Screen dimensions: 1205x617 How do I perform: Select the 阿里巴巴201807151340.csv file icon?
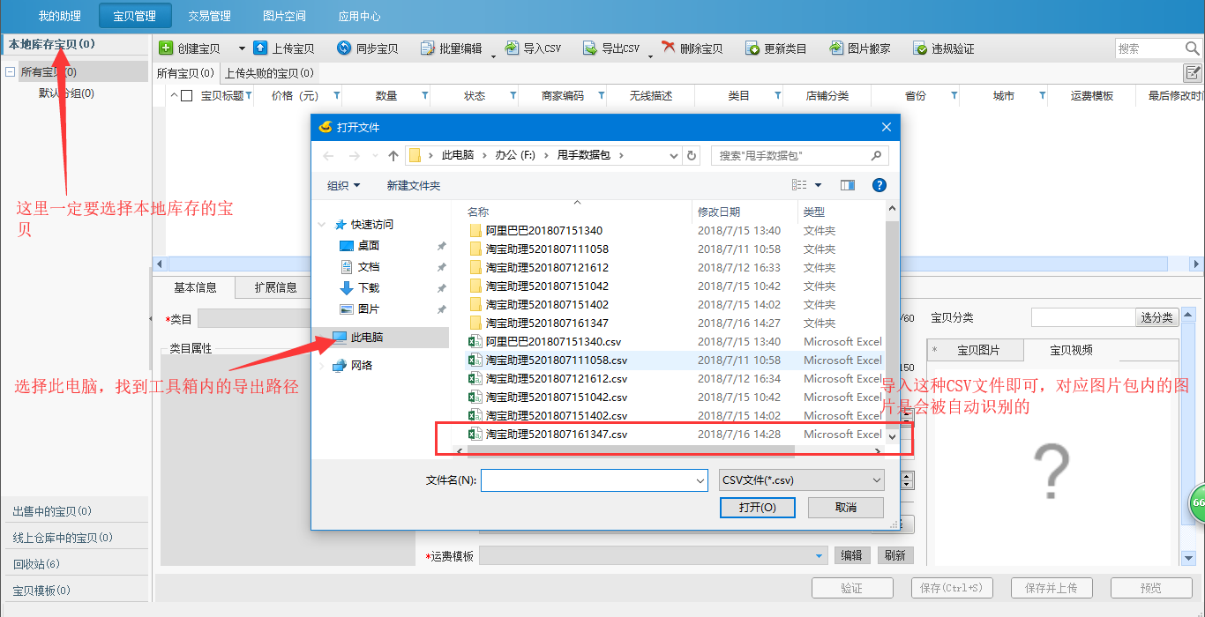[475, 342]
